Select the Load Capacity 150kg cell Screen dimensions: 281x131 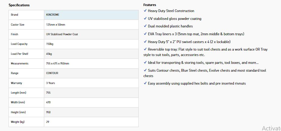pos(50,44)
